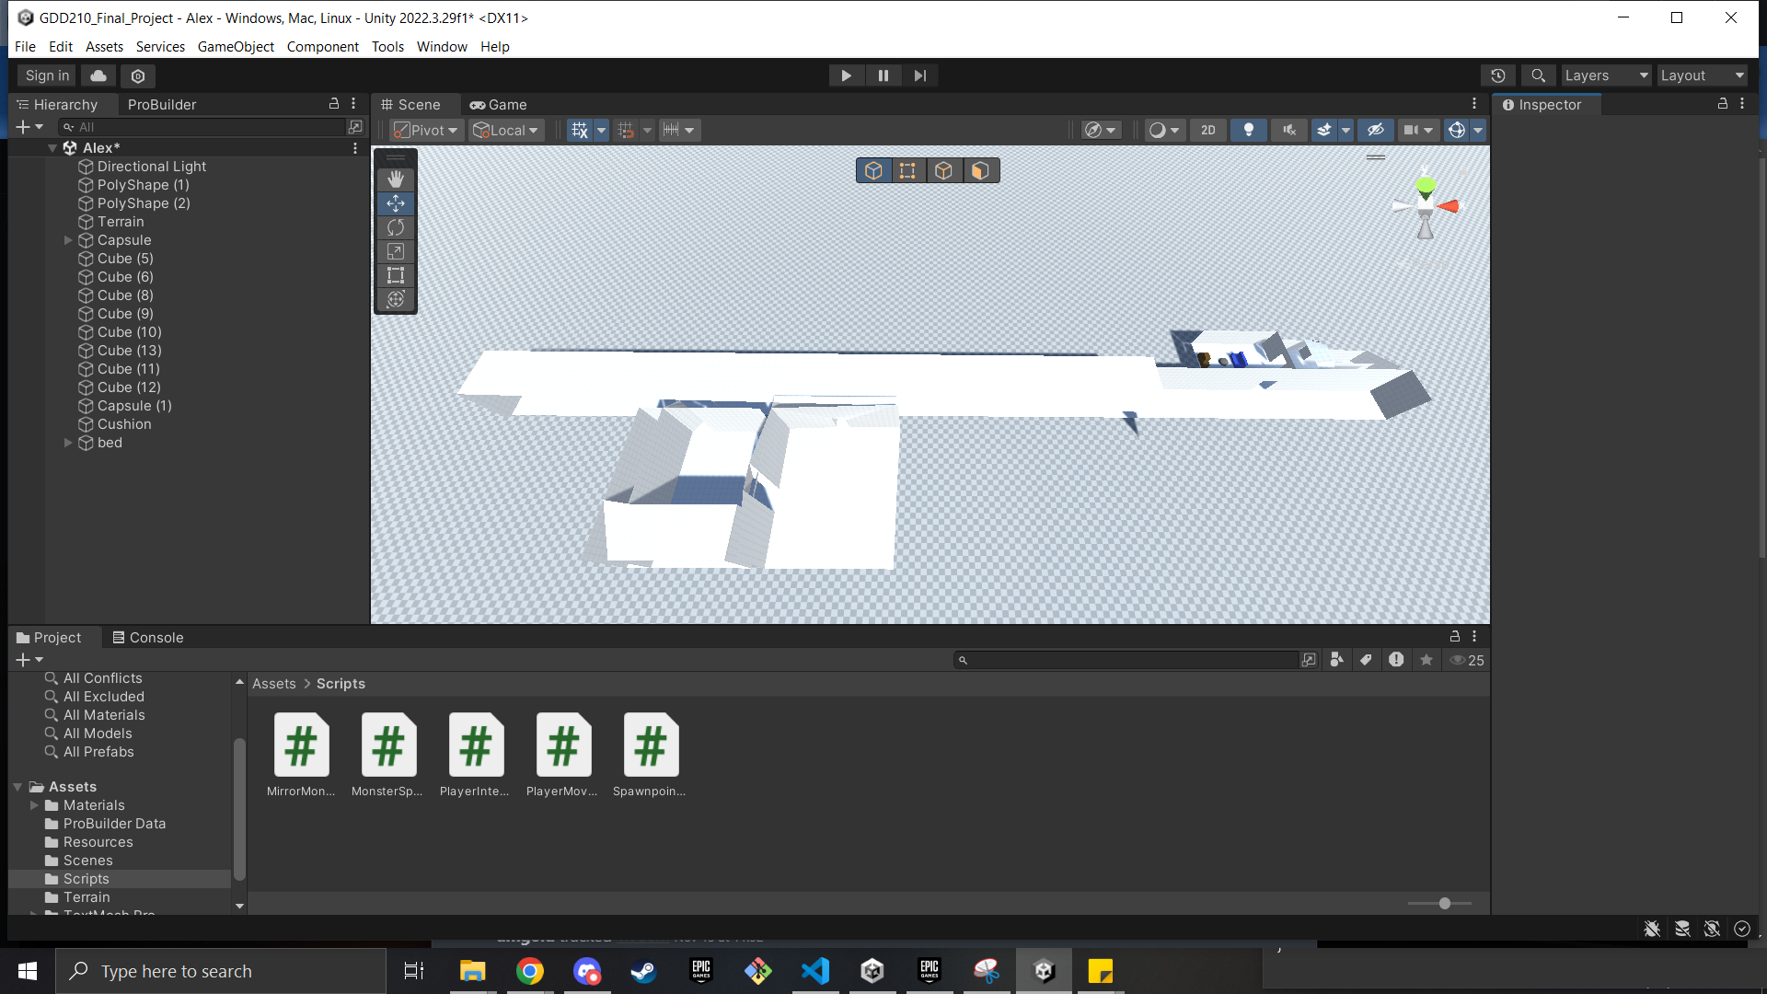Image resolution: width=1767 pixels, height=994 pixels.
Task: Open the Layers dropdown
Action: click(1606, 75)
